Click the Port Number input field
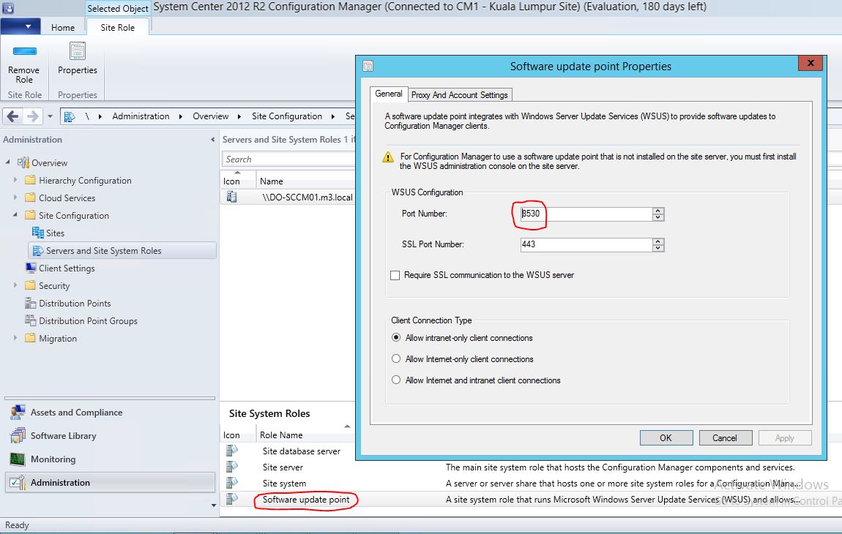Image resolution: width=842 pixels, height=534 pixels. (x=586, y=214)
